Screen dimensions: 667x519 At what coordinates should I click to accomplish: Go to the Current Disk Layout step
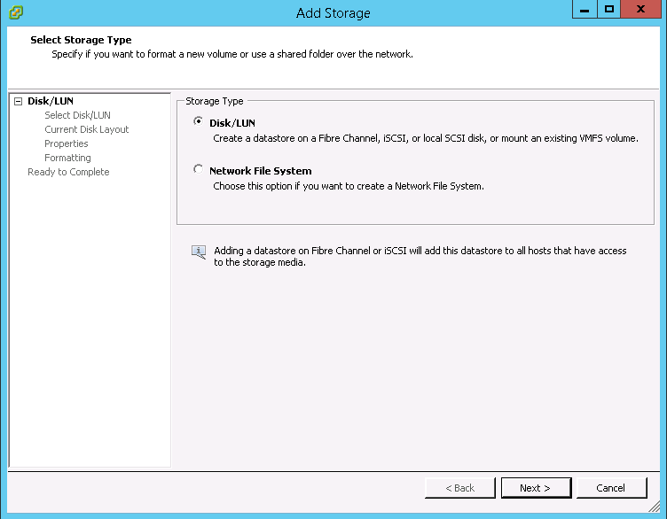(x=86, y=129)
